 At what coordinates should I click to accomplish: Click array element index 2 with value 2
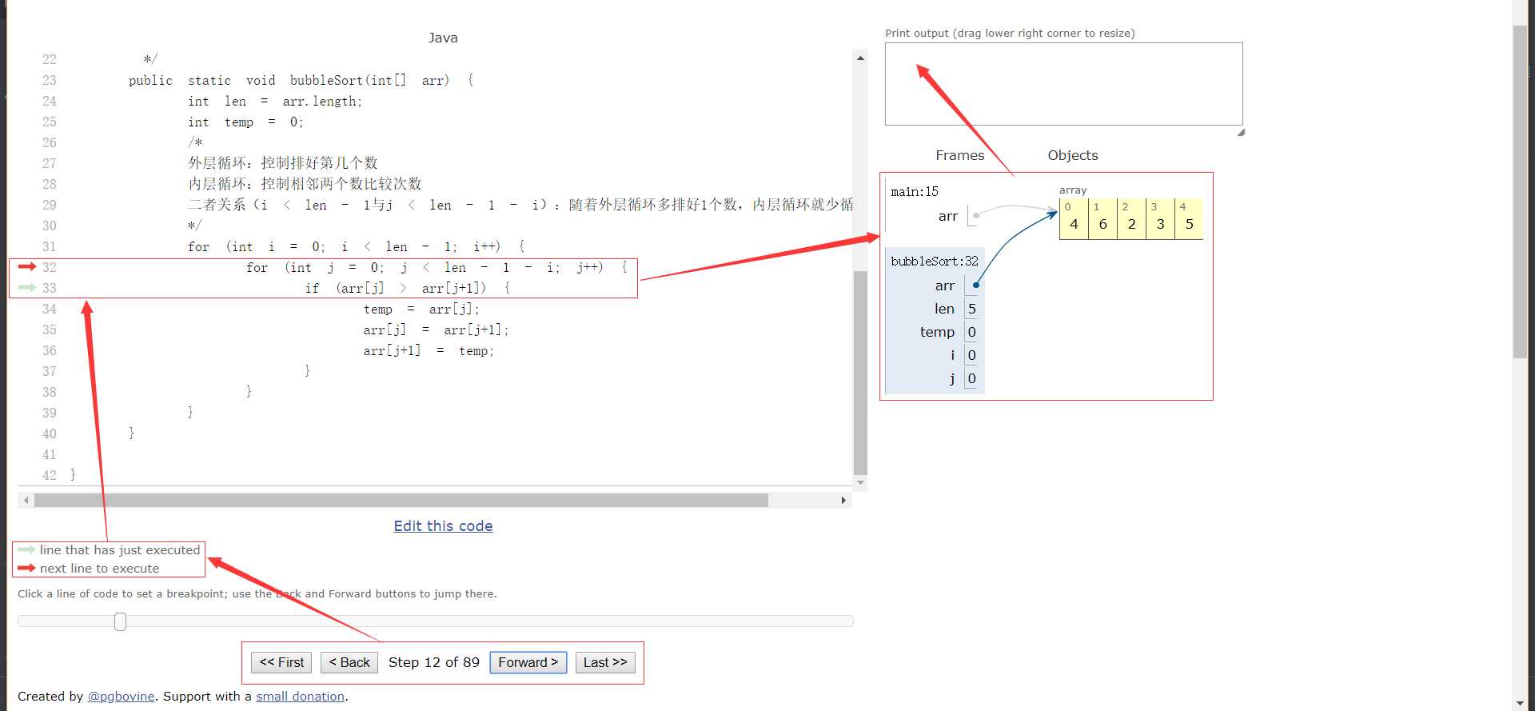click(1131, 218)
